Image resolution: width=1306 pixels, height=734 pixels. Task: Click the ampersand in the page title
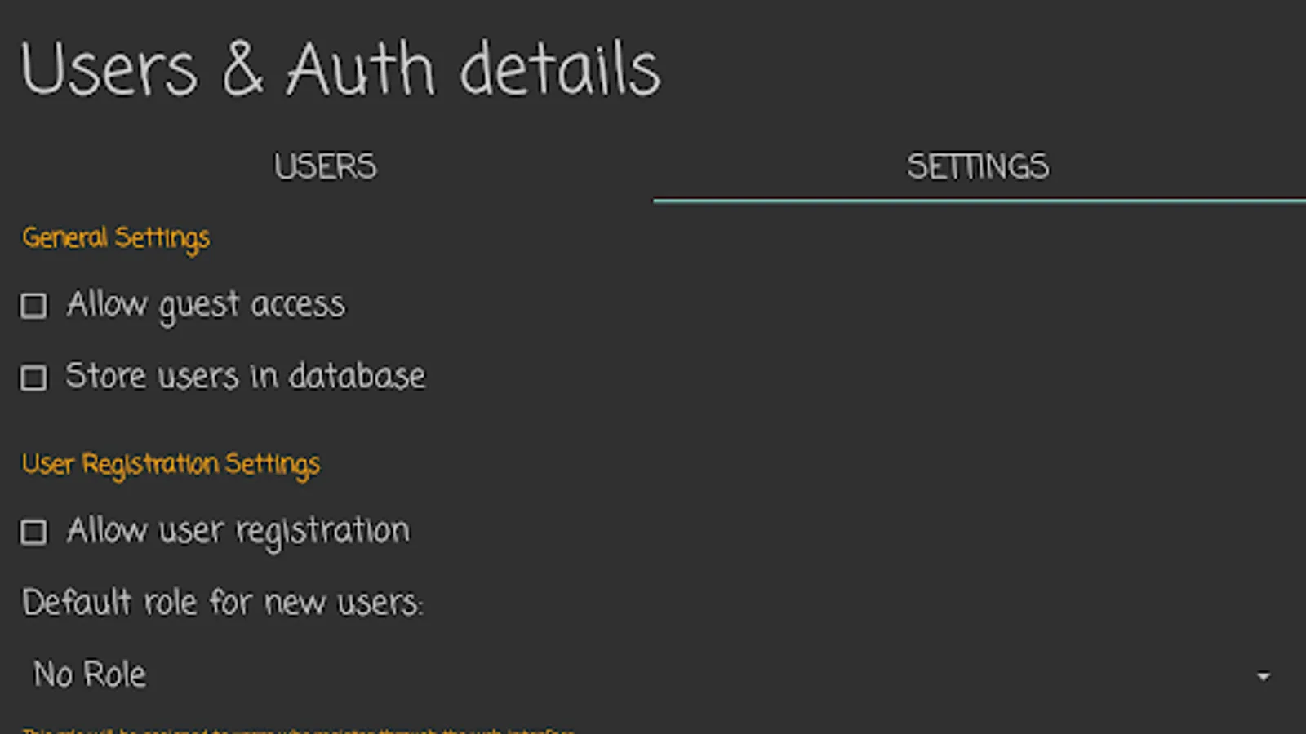[242, 69]
